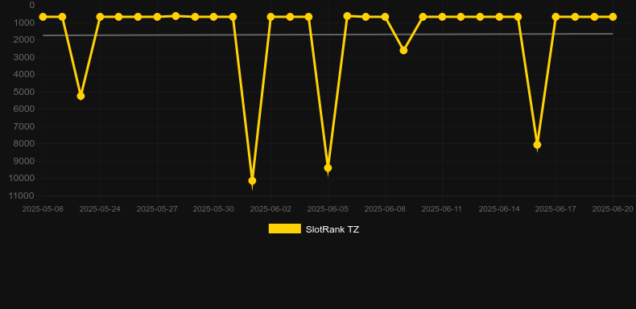
Task: Select the data point near rank 8000
Action: [x=537, y=145]
